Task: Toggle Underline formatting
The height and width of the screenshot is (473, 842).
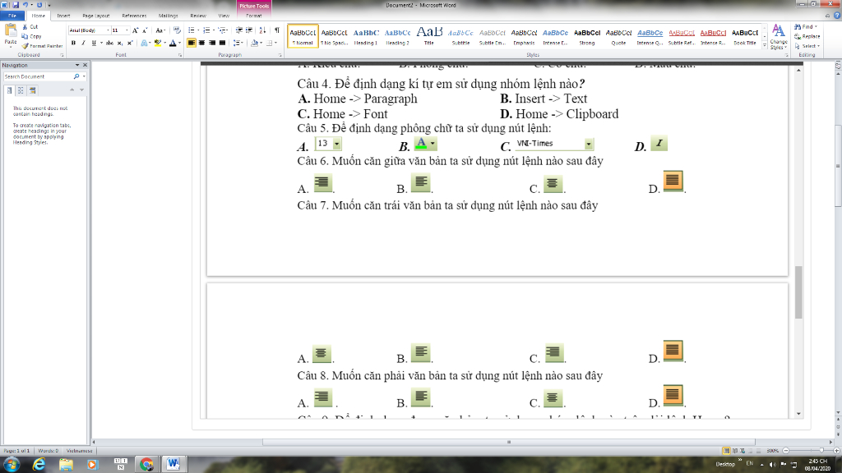Action: [94, 43]
